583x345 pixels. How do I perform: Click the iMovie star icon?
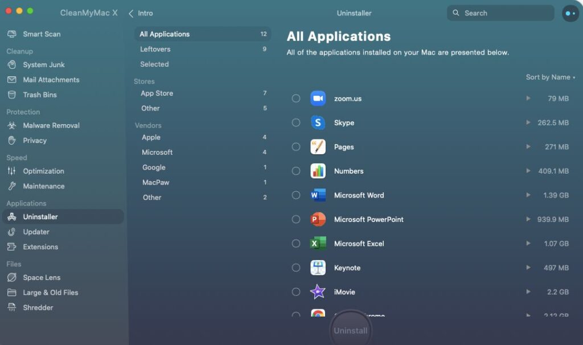click(318, 291)
